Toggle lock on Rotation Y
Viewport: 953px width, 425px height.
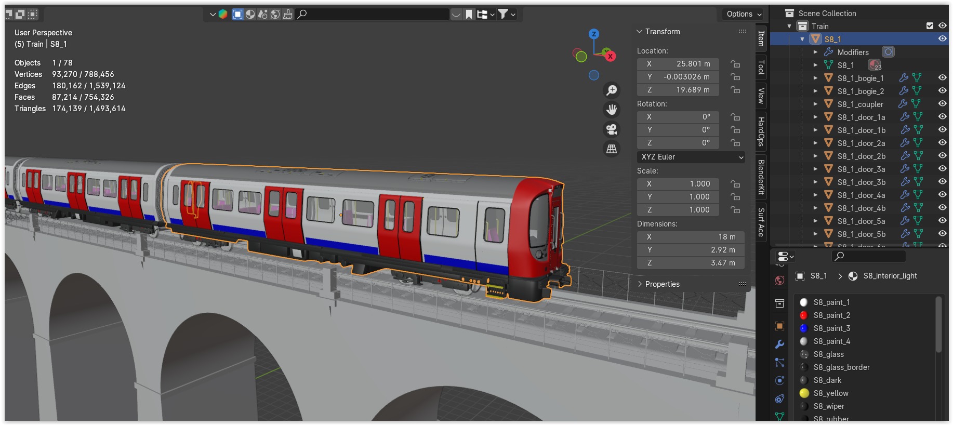pos(735,130)
